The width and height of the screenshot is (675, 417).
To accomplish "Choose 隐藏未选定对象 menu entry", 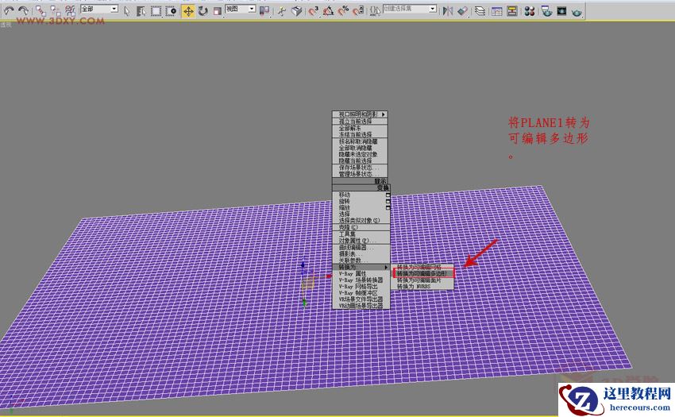I will pyautogui.click(x=360, y=154).
